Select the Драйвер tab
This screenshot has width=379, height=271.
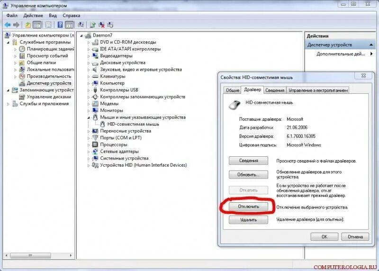click(253, 90)
